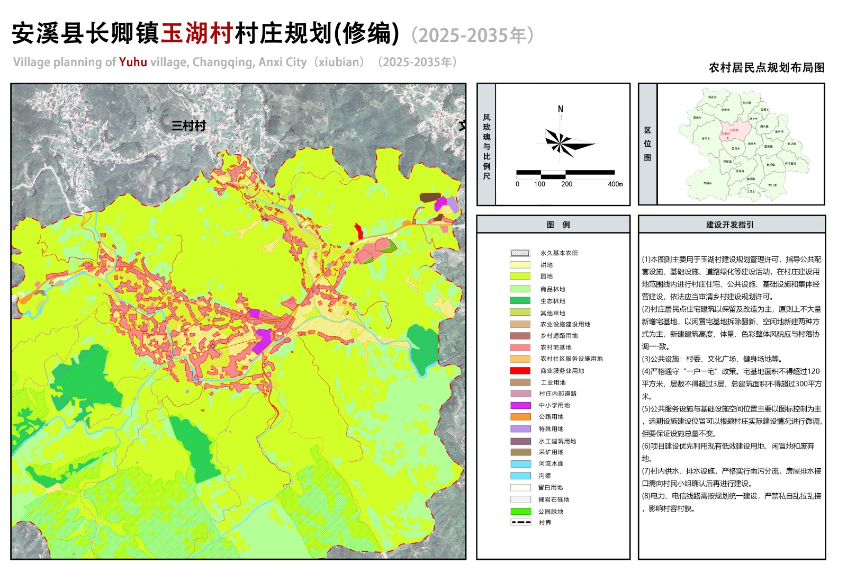
Task: Click the scale bar under the compass
Action: point(565,173)
